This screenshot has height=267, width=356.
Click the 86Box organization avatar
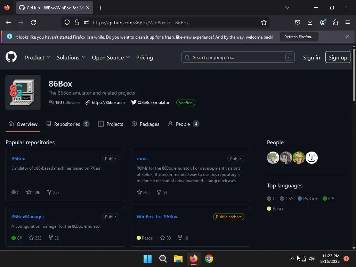23,92
